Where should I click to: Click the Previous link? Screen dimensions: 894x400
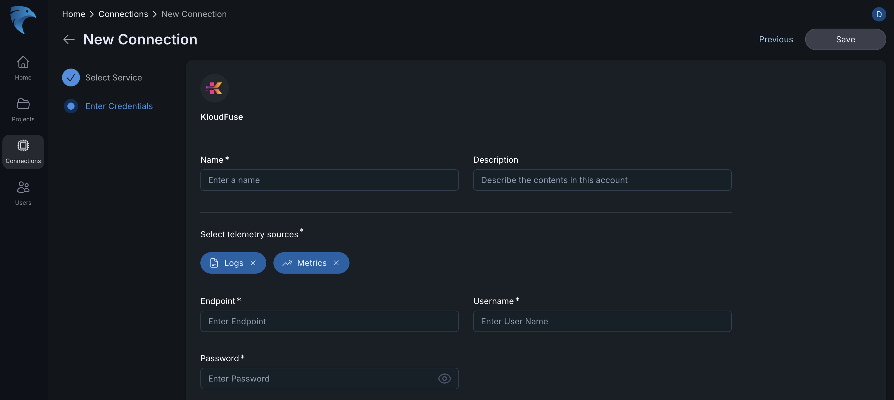pyautogui.click(x=775, y=40)
